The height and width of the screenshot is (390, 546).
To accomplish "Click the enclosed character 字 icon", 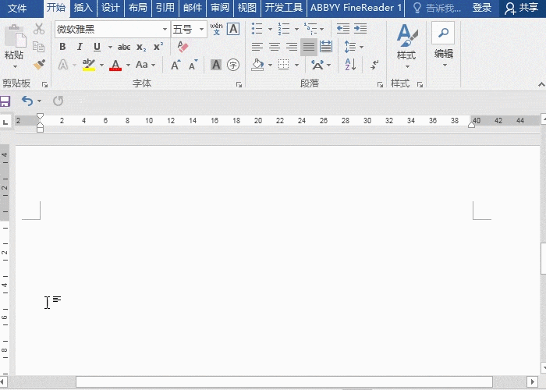I will (x=233, y=65).
